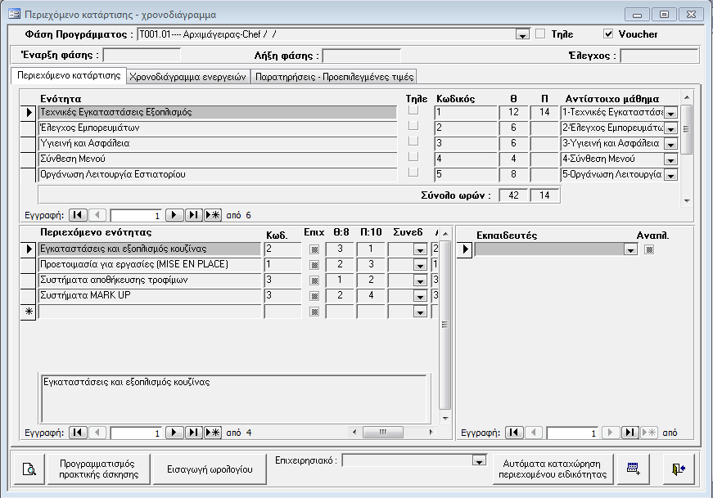Jump to last record in Εκπαιδευτές navigator
Viewport: 713px width, 498px height.
[630, 433]
